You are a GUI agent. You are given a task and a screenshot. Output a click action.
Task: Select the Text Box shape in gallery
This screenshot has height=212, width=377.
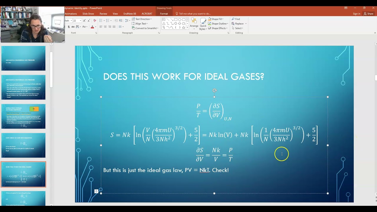pos(163,19)
